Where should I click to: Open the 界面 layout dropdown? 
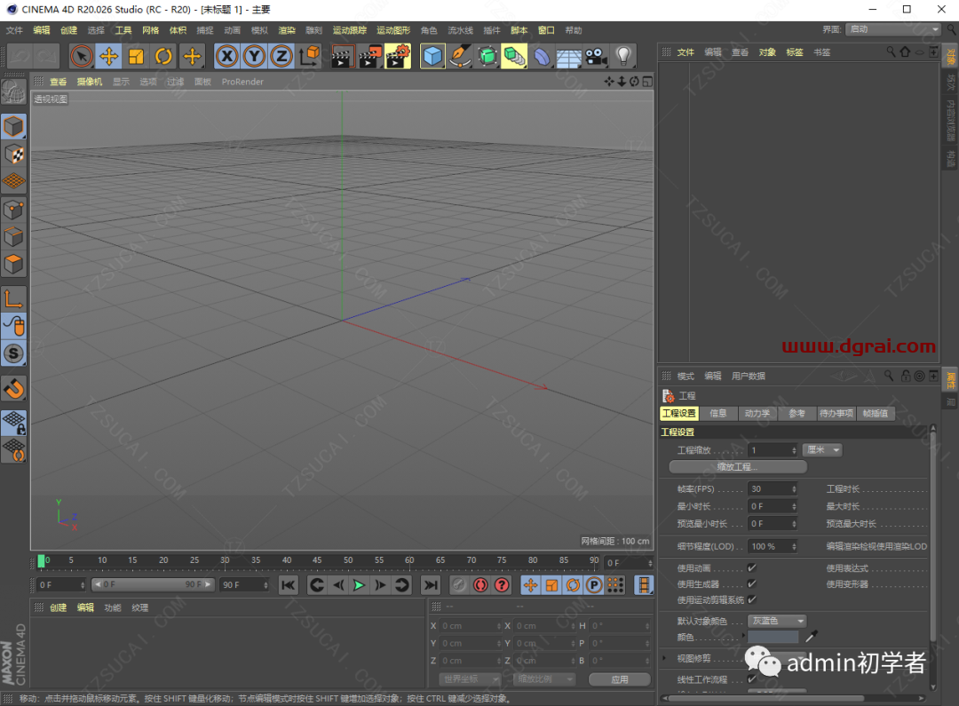(893, 29)
